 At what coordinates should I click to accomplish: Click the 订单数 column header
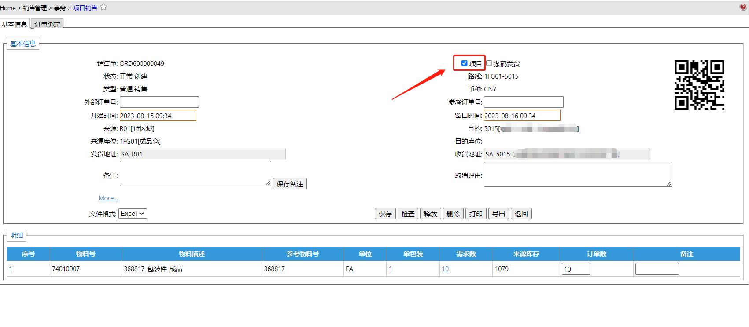pyautogui.click(x=597, y=254)
